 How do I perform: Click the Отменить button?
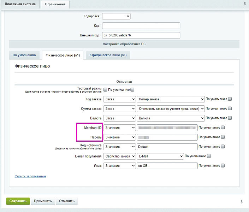pyautogui.click(x=66, y=201)
